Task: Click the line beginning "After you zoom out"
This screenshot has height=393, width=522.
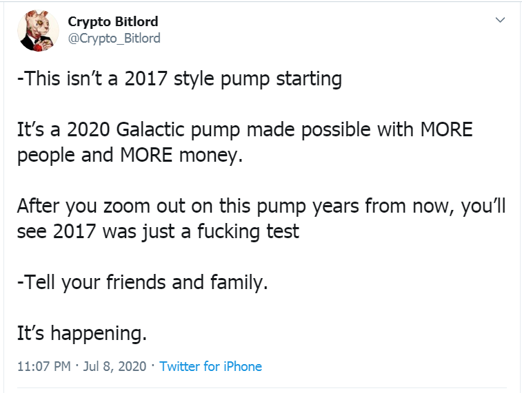Action: [x=261, y=205]
